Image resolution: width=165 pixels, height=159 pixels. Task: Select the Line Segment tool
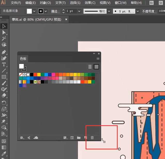pyautogui.click(x=4, y=71)
